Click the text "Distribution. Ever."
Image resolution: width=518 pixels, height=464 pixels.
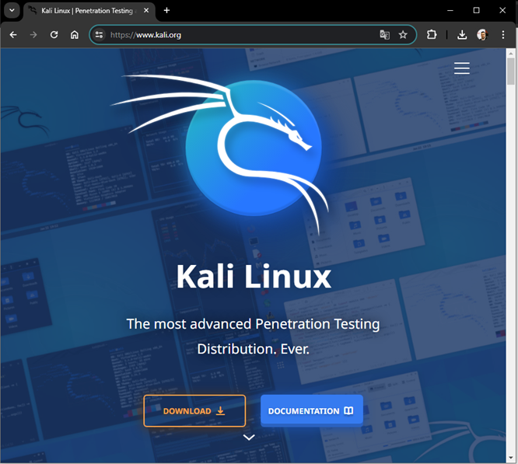[254, 349]
